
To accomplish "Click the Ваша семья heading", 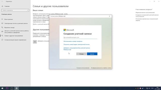I will pyautogui.click(x=38, y=10).
